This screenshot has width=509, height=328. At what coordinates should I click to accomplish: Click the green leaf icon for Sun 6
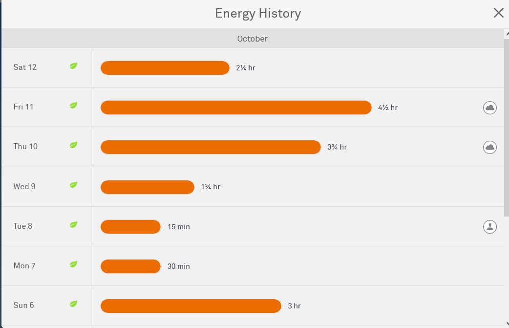(x=73, y=304)
